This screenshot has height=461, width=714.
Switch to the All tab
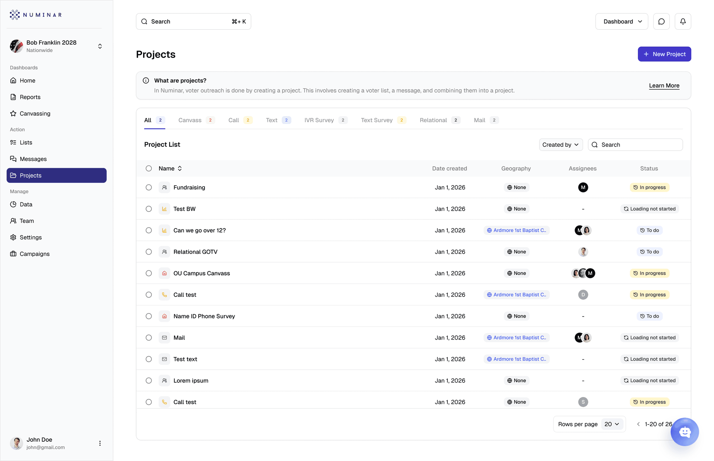tap(154, 120)
